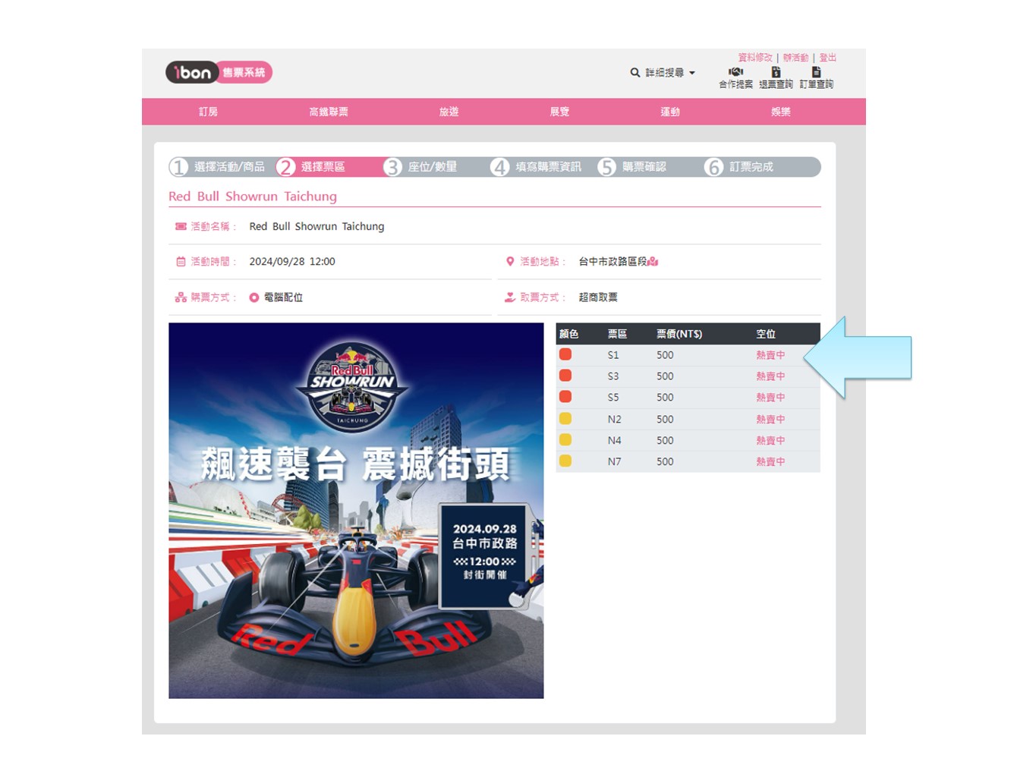
Task: Click zone label S1
Action: tap(613, 355)
